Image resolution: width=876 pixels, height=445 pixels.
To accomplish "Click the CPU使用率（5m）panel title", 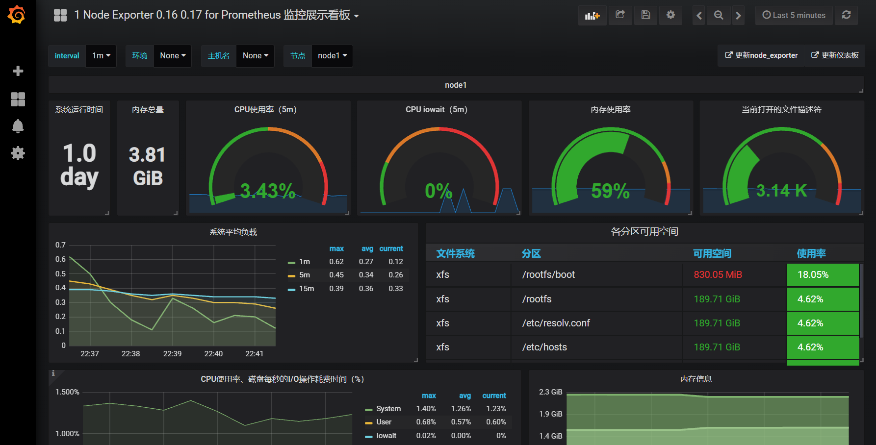I will click(268, 109).
